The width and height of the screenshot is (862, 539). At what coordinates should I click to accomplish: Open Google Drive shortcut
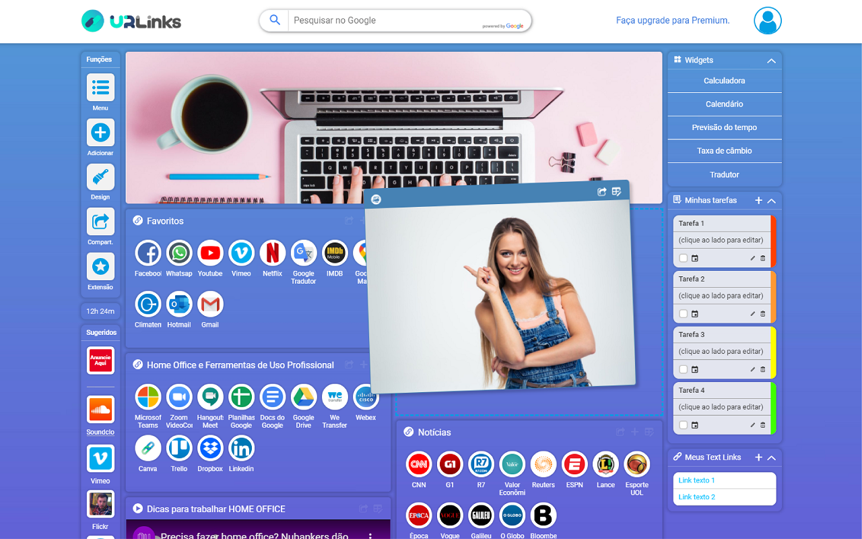pos(303,398)
